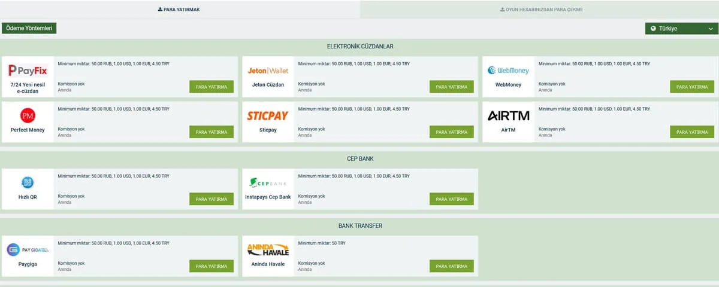Screen dimensions: 719x287
Task: Click the Elektronik Cüzdanlar section header
Action: coord(359,47)
